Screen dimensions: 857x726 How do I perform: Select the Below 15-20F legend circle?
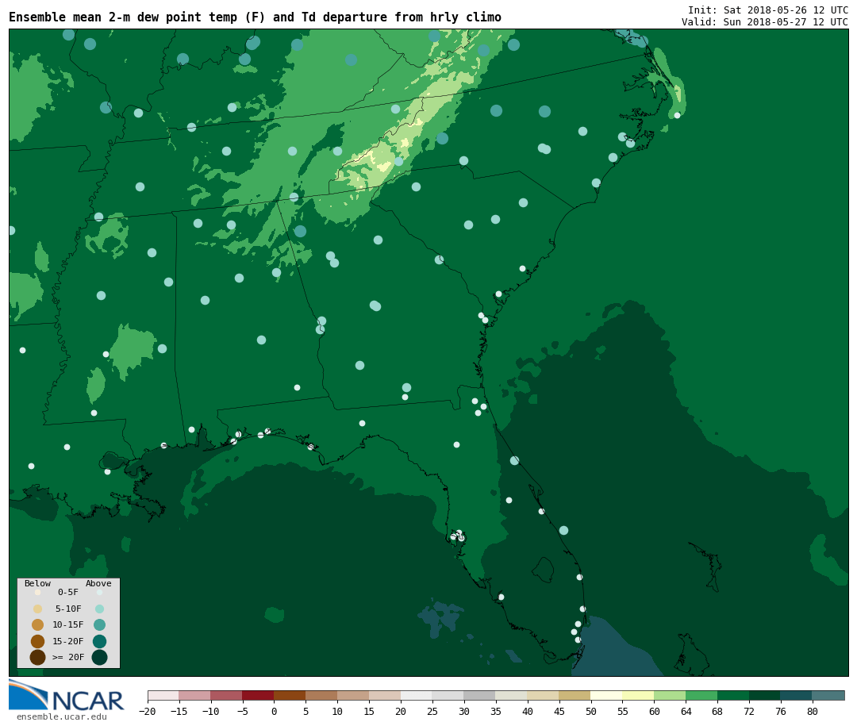38,641
